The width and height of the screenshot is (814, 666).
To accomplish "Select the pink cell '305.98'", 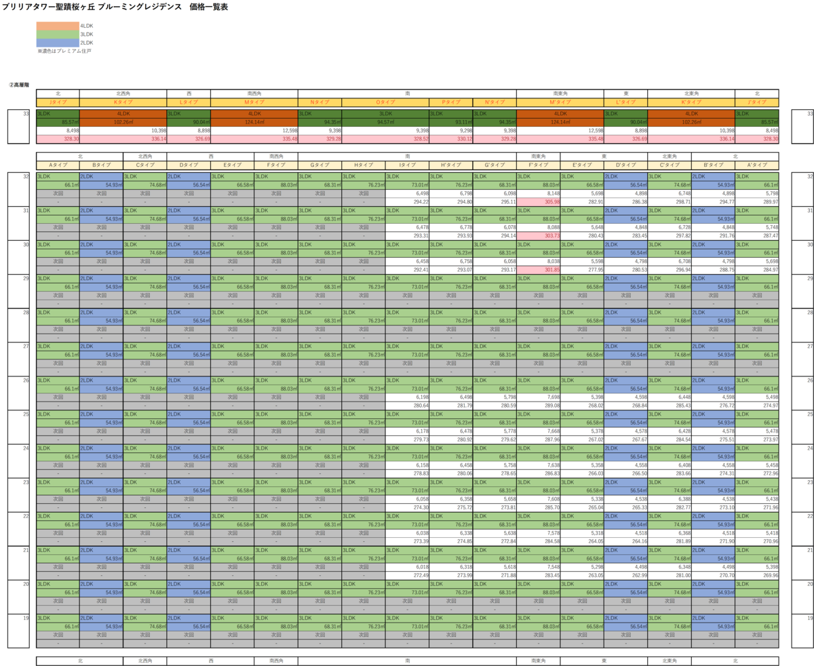I will 539,201.
